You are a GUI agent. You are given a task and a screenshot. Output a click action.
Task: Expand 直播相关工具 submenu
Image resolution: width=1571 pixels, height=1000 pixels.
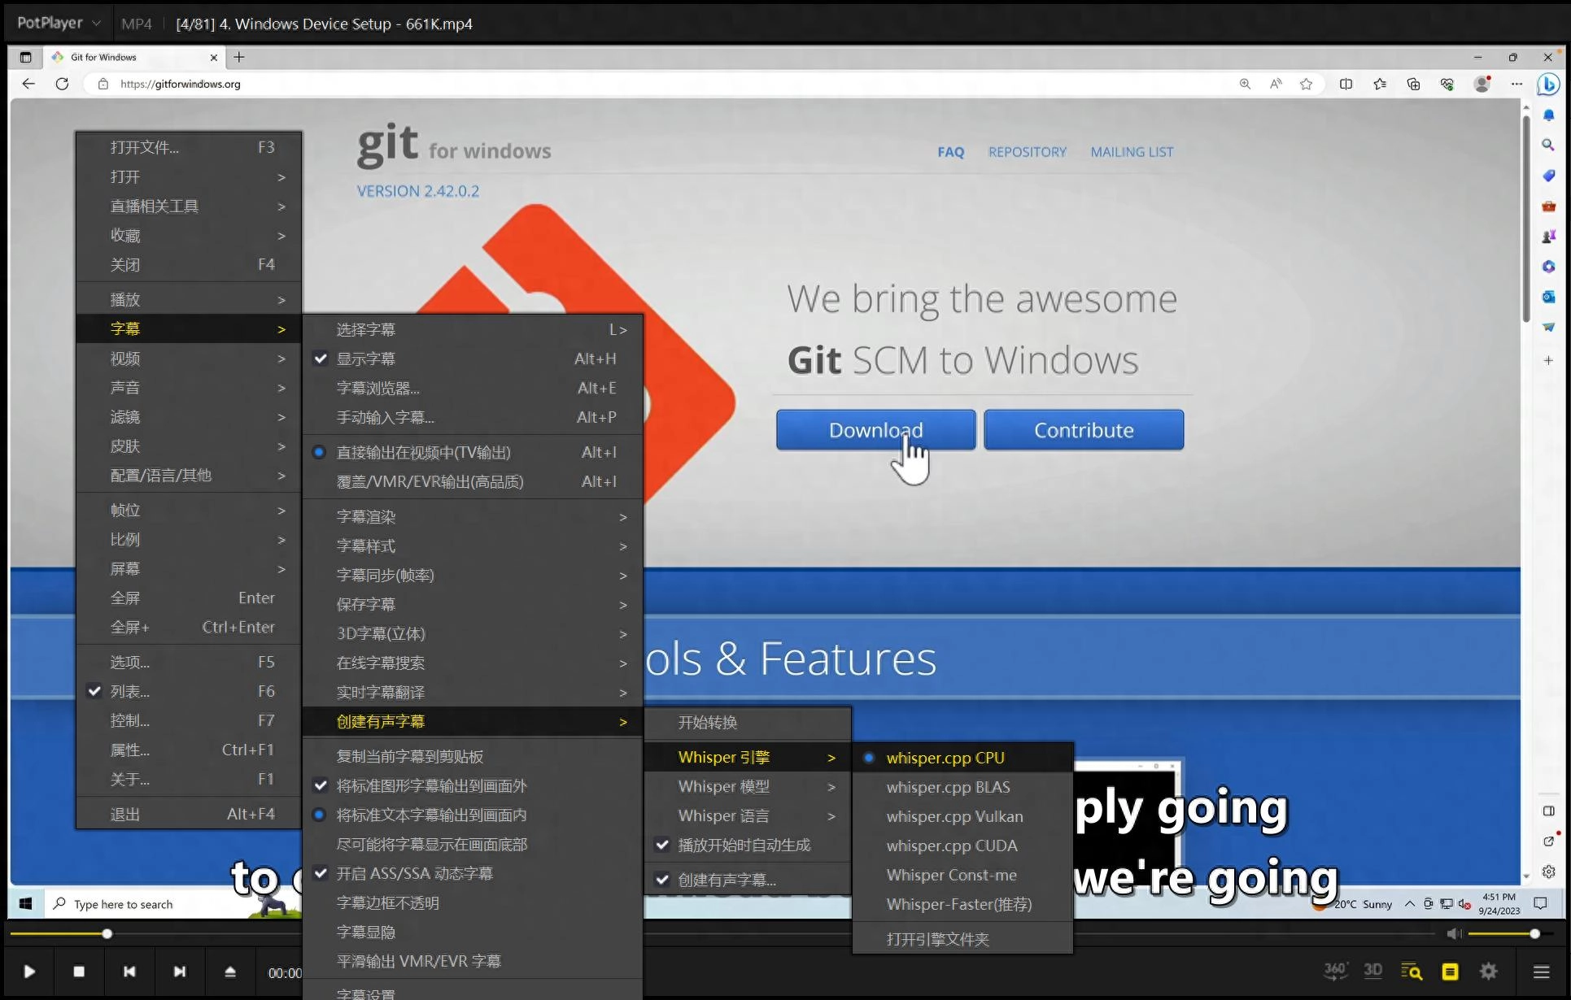pyautogui.click(x=189, y=206)
